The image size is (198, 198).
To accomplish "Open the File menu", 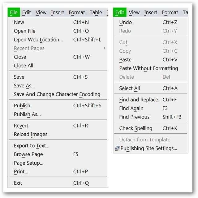I will [14, 13].
